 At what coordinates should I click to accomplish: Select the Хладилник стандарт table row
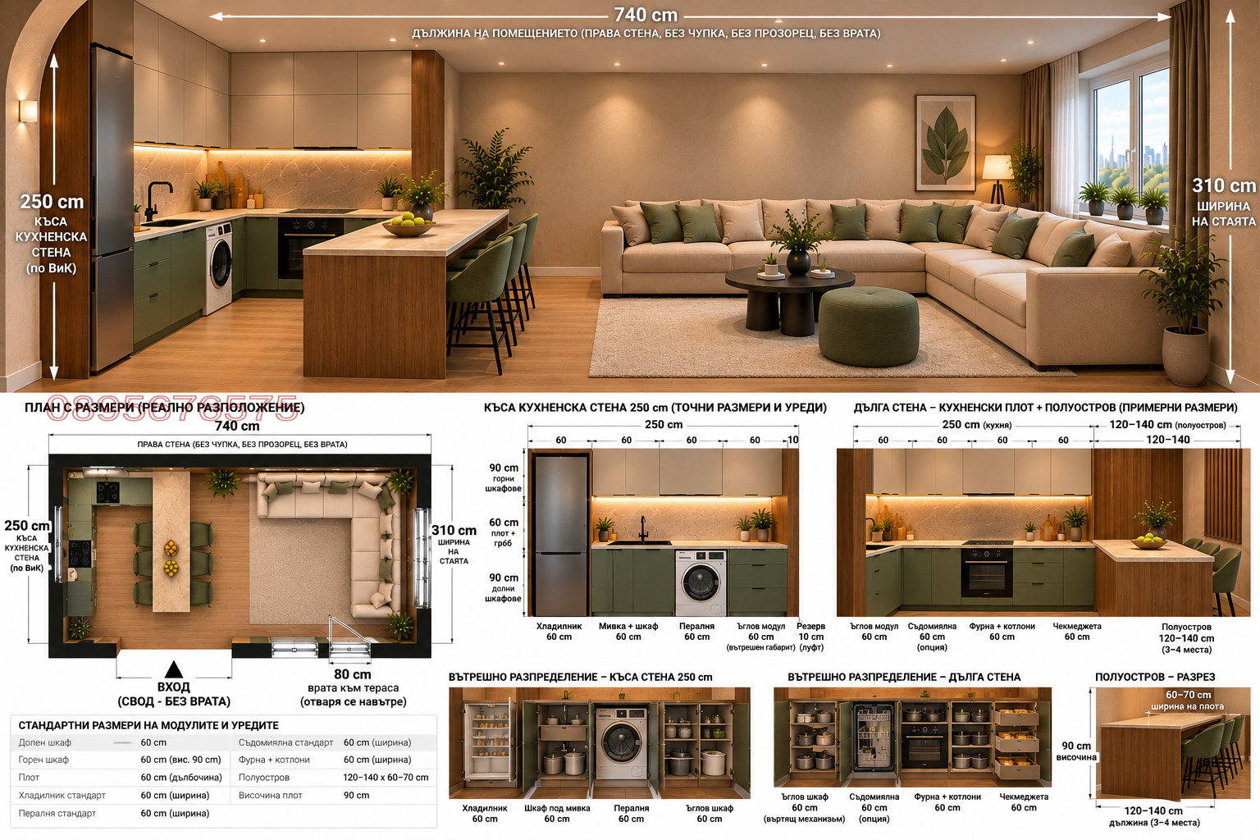tap(122, 795)
